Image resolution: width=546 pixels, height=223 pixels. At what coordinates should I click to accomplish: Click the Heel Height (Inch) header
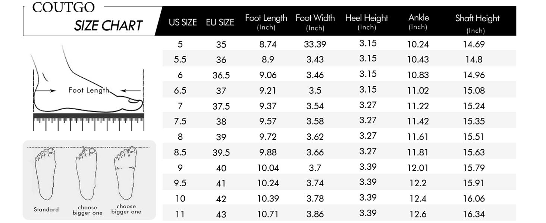tap(367, 22)
